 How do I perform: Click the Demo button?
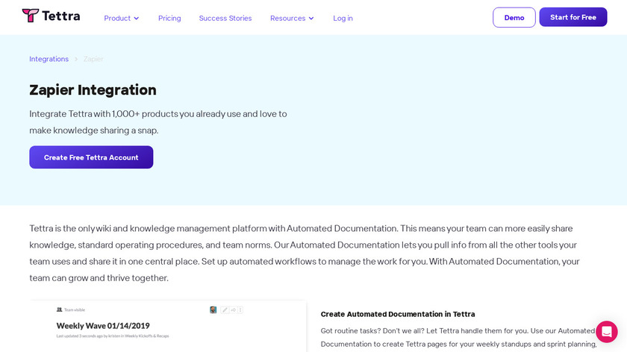[x=514, y=17]
